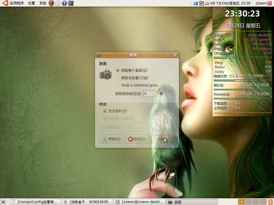Image resolution: width=274 pixels, height=205 pixels.
Task: Open the zzwen user switcher menu
Action: point(261,3)
